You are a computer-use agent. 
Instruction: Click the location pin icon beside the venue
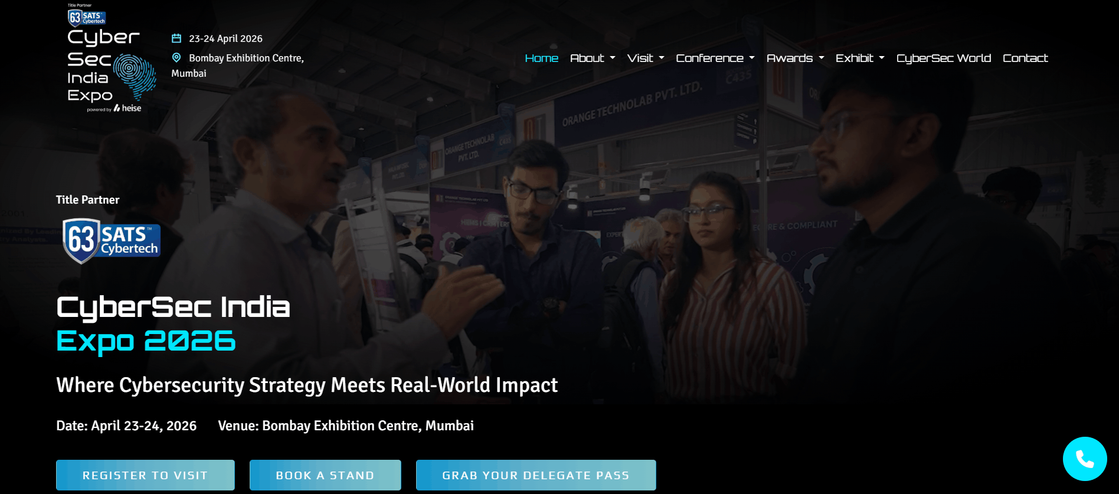[176, 57]
